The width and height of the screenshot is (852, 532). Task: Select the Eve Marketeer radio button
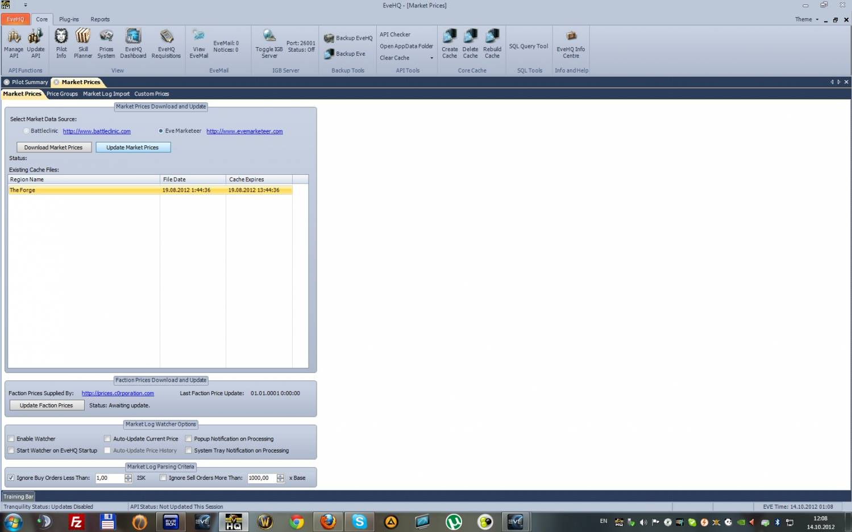(161, 131)
